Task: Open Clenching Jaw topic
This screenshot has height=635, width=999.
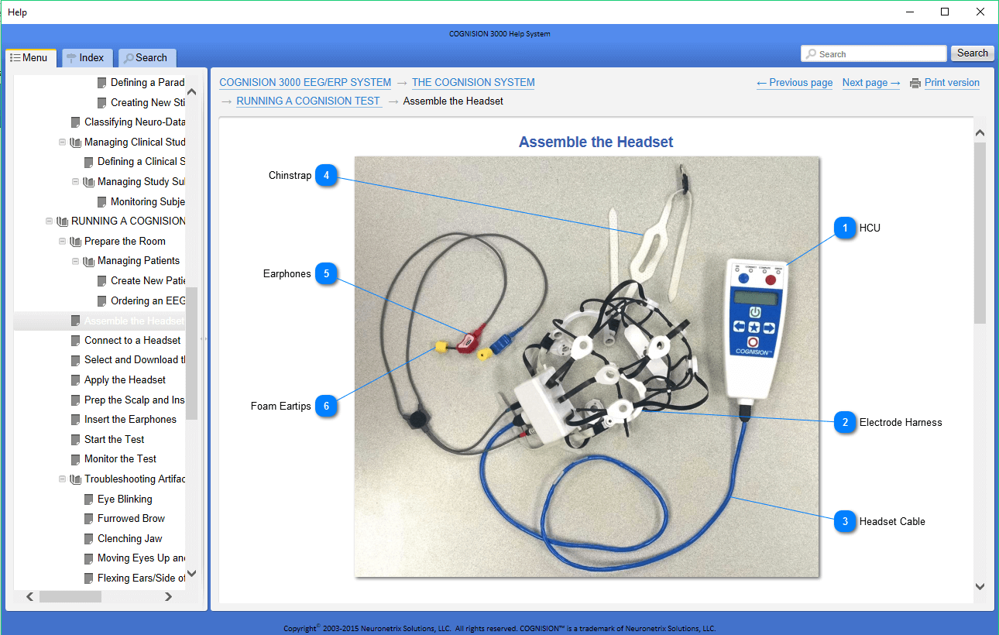Action: point(129,538)
